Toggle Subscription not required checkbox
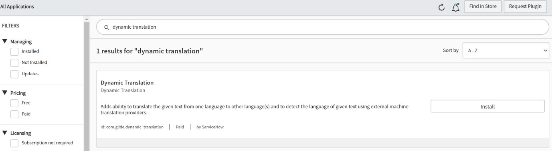This screenshot has height=151, width=552. [x=14, y=143]
